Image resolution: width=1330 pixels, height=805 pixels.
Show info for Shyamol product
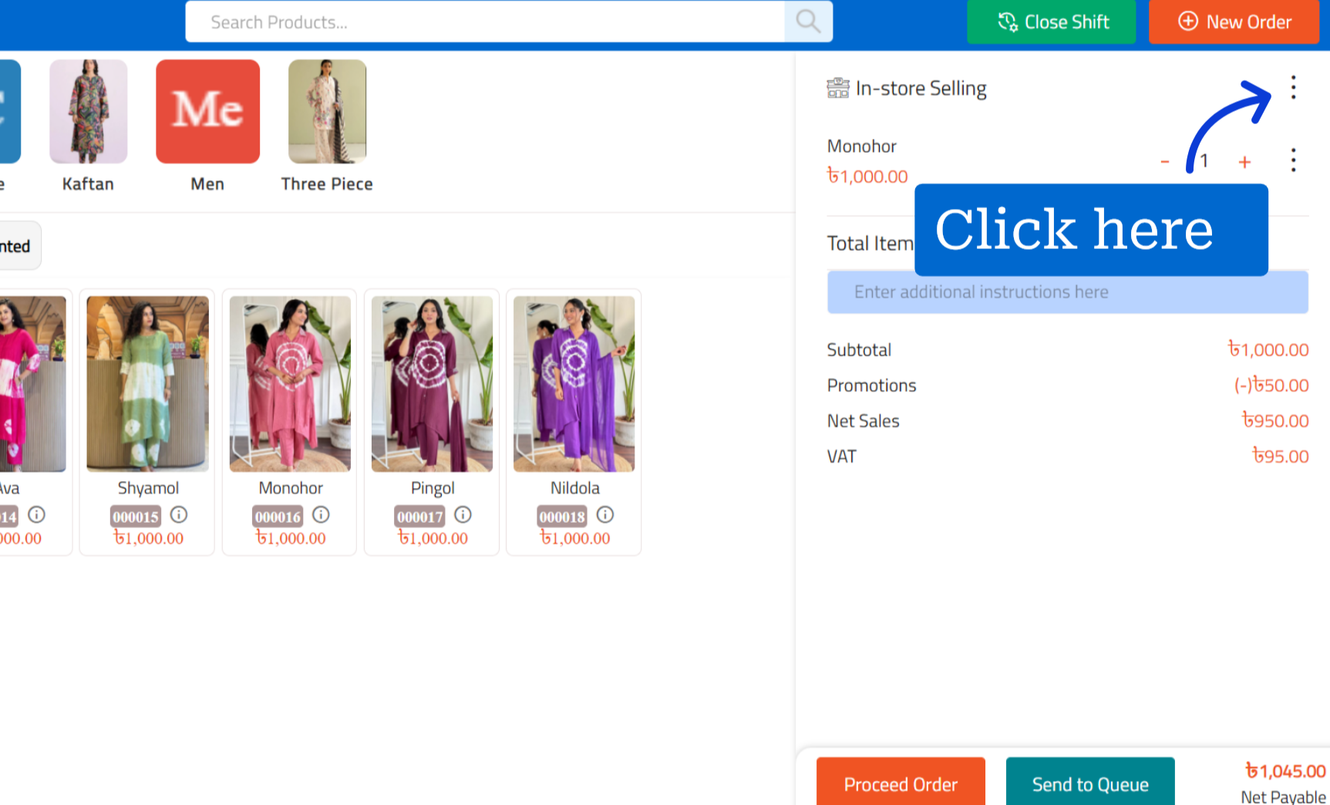coord(179,514)
